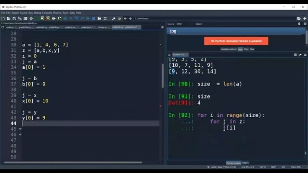Browse for a working directory
308x173 pixels.
[x=299, y=18]
